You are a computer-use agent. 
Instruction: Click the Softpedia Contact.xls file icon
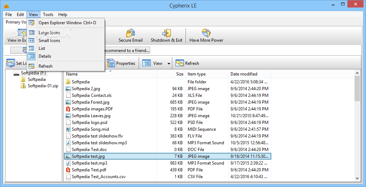point(68,95)
